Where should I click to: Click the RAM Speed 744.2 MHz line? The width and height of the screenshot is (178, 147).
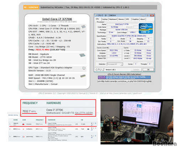click(x=52, y=78)
